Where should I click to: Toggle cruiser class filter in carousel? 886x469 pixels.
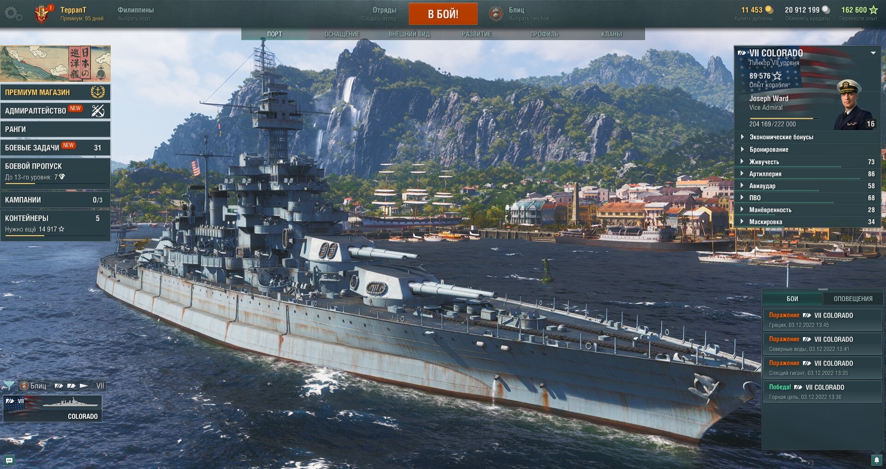click(71, 386)
